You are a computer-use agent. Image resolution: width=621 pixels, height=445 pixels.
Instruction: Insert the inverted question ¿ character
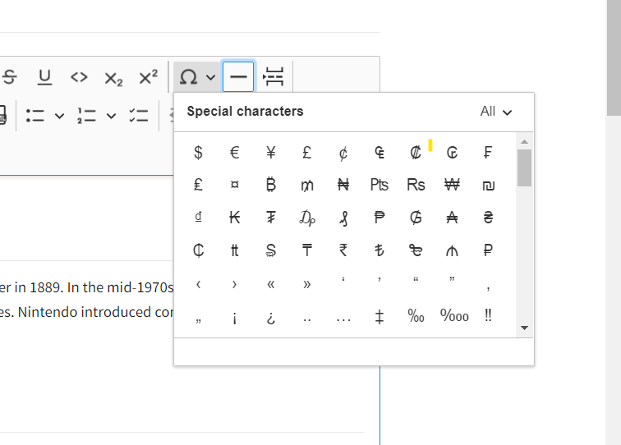click(x=271, y=317)
